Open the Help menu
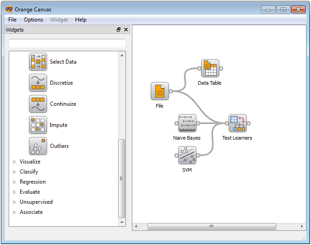Screen dimensions: 311x245 point(81,20)
